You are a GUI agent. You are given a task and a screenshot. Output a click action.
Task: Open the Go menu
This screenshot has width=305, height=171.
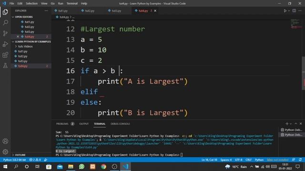53,3
